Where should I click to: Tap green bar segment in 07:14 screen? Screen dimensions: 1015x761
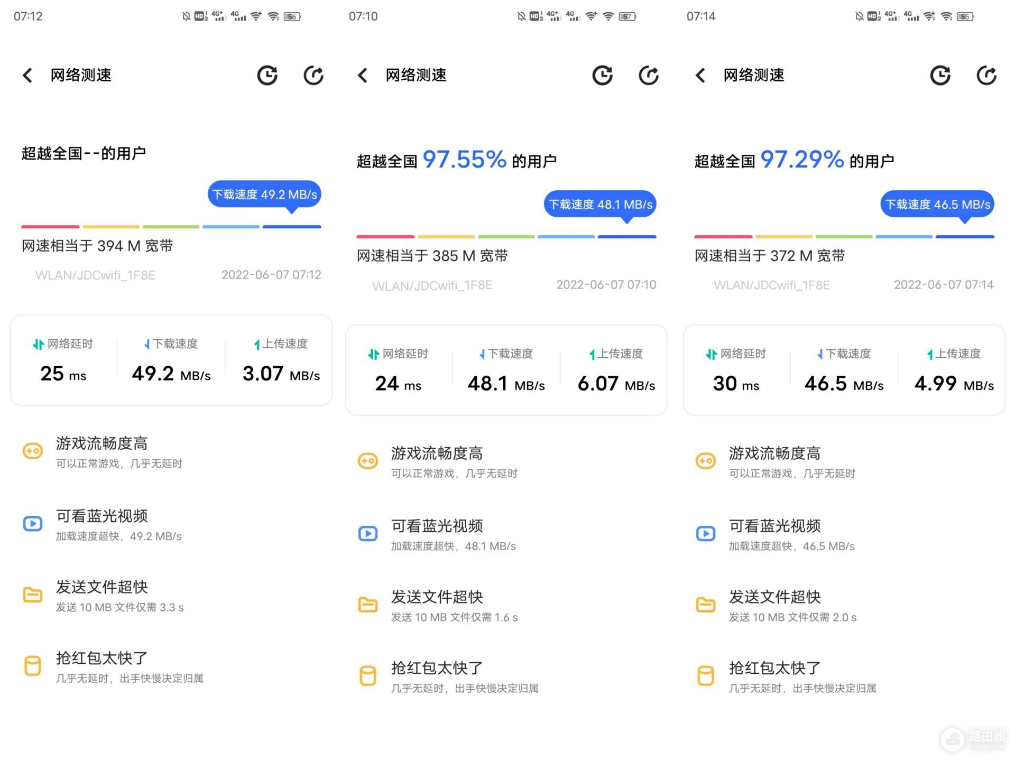pos(844,237)
